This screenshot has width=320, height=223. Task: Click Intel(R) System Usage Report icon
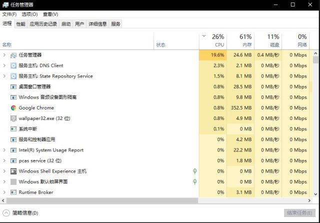pos(13,150)
